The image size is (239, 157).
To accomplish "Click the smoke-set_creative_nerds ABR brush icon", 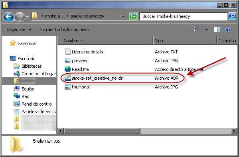I will tap(68, 78).
